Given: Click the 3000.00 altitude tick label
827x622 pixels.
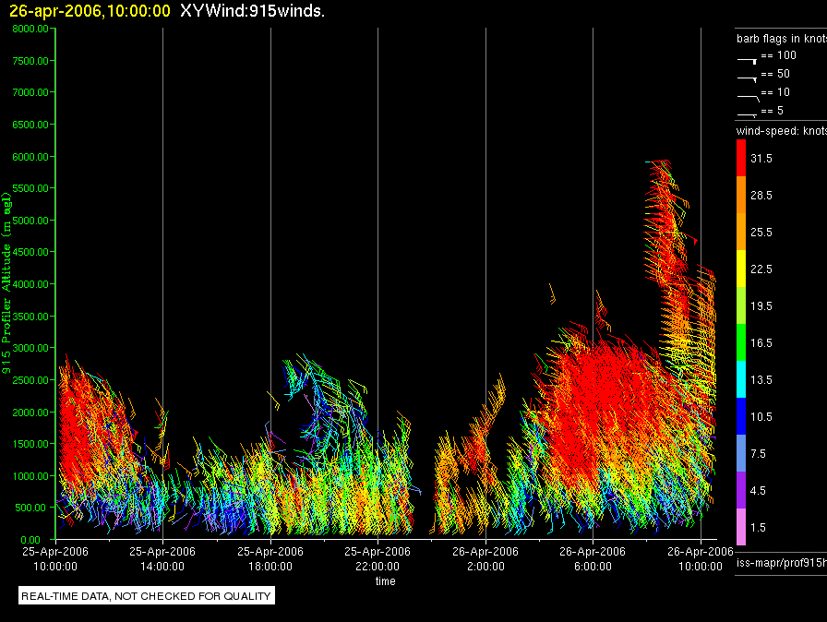Looking at the screenshot, I should (x=30, y=348).
